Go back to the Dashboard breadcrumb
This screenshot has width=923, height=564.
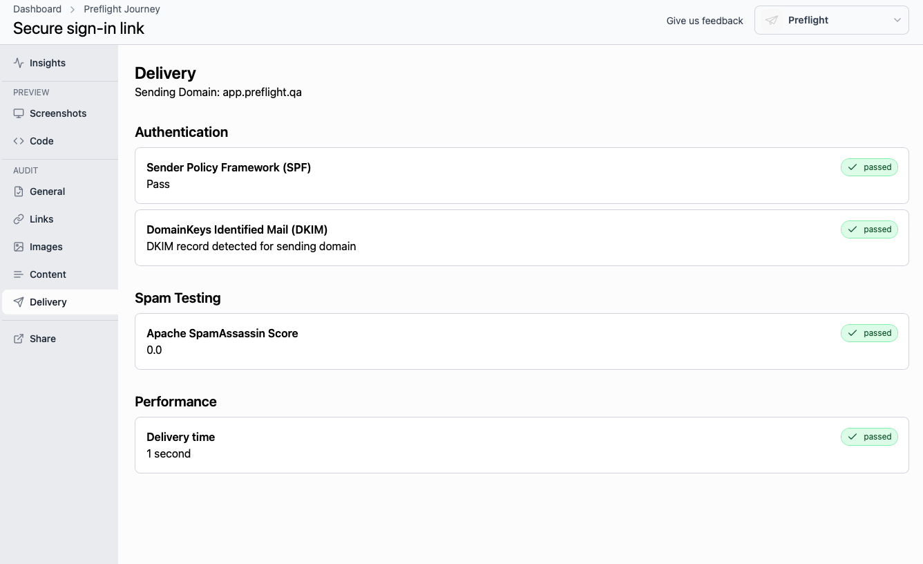[37, 9]
